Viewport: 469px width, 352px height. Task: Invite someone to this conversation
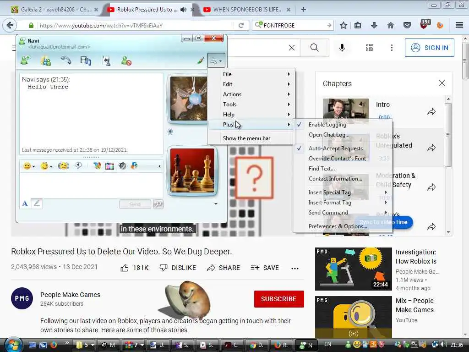46,61
